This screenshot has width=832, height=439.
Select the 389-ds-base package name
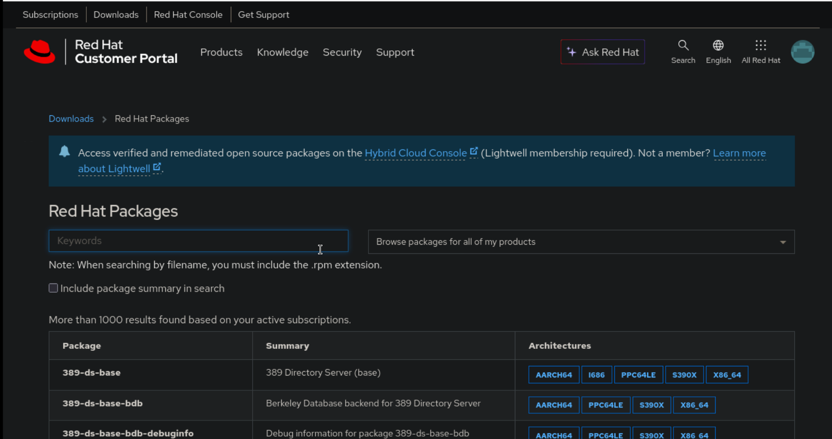[92, 373]
